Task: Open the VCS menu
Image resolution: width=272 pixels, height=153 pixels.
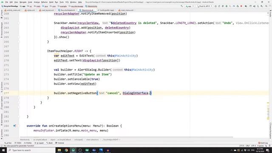Action: 67,2
